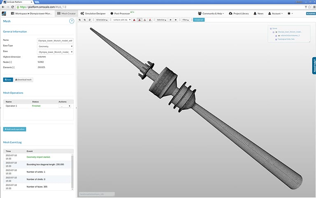316x198 pixels.
Task: Click the zoom out magnifier icon
Action: 85,20
